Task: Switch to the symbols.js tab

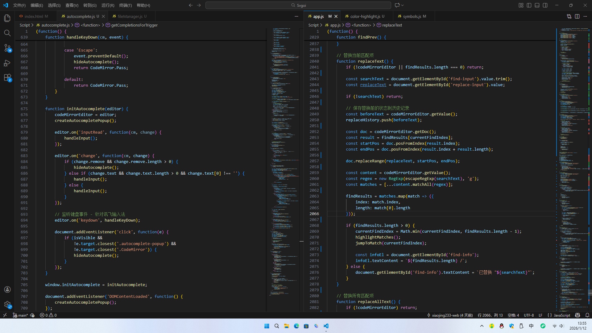Action: point(412,16)
